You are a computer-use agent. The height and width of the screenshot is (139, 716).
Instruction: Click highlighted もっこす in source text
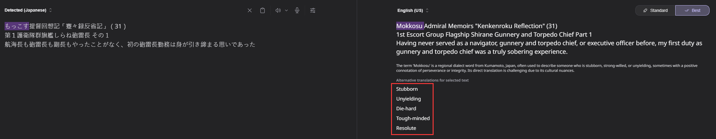click(x=17, y=26)
